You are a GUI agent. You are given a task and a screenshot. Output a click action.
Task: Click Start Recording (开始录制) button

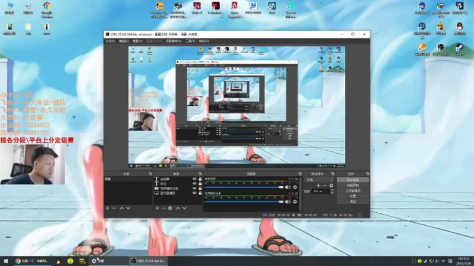pyautogui.click(x=353, y=185)
